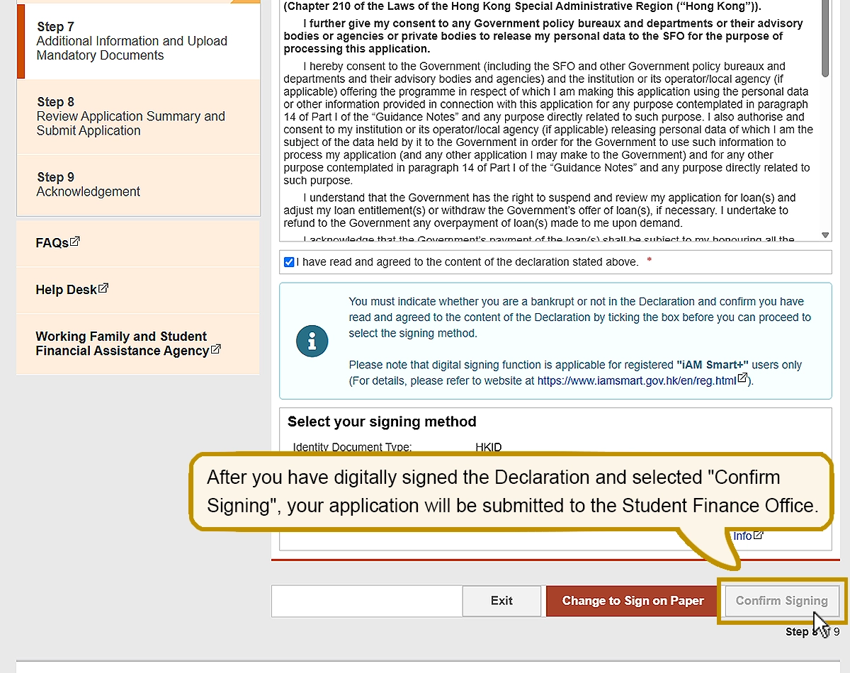Choose Change to Sign on Paper
The width and height of the screenshot is (850, 673).
[x=633, y=601]
